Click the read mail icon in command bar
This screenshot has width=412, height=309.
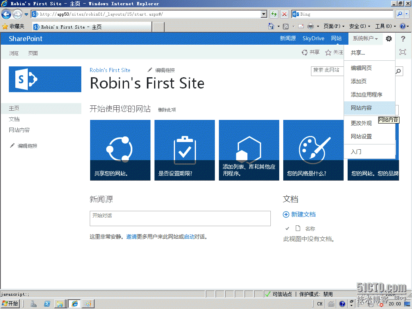coord(301,26)
